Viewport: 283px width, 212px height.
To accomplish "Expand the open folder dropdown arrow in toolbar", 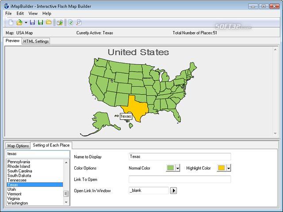I will coord(26,23).
